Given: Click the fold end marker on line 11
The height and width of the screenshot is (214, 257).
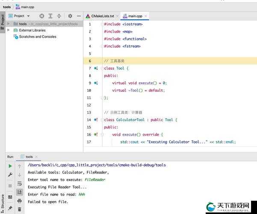Looking at the screenshot, I should point(102,98).
